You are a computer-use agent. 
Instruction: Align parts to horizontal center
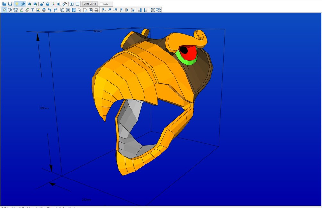pos(110,10)
